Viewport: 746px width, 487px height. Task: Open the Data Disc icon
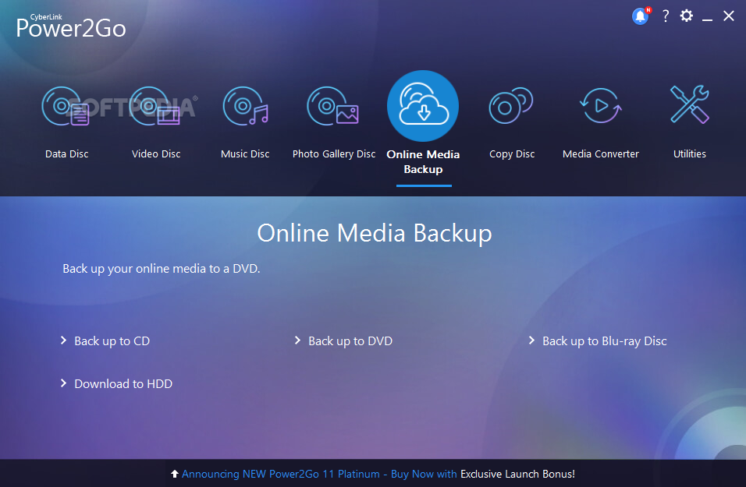[x=66, y=107]
